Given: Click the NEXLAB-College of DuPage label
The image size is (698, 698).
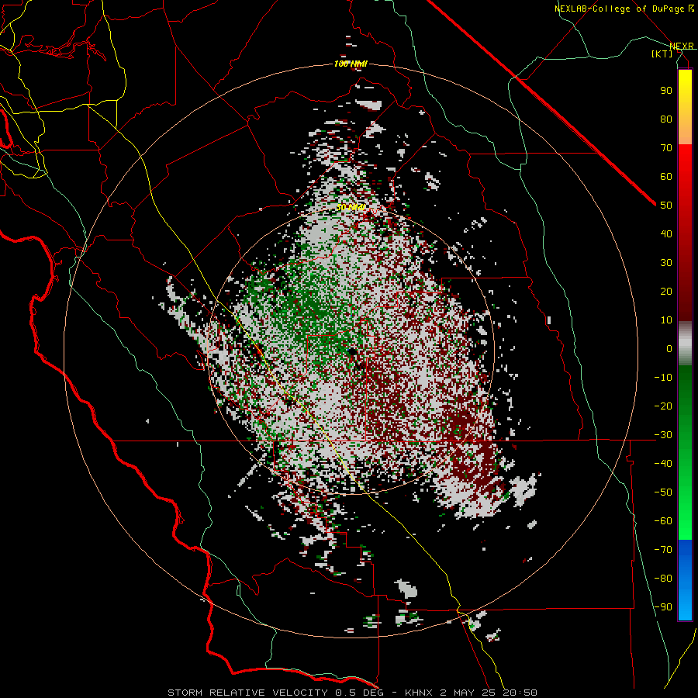Looking at the screenshot, I should point(624,9).
